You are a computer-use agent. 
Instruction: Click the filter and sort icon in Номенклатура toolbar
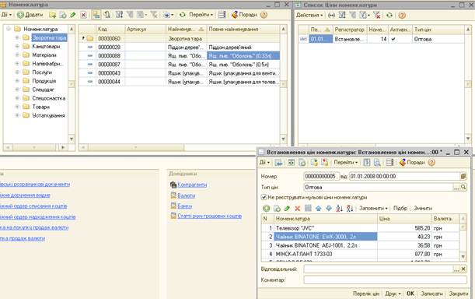(x=119, y=15)
